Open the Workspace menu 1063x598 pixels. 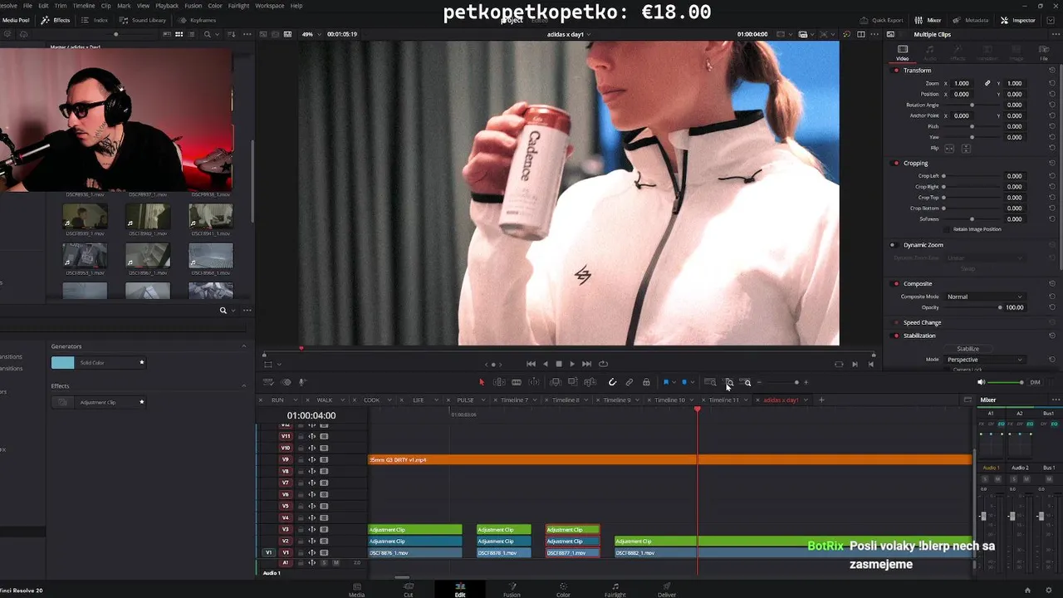[269, 6]
